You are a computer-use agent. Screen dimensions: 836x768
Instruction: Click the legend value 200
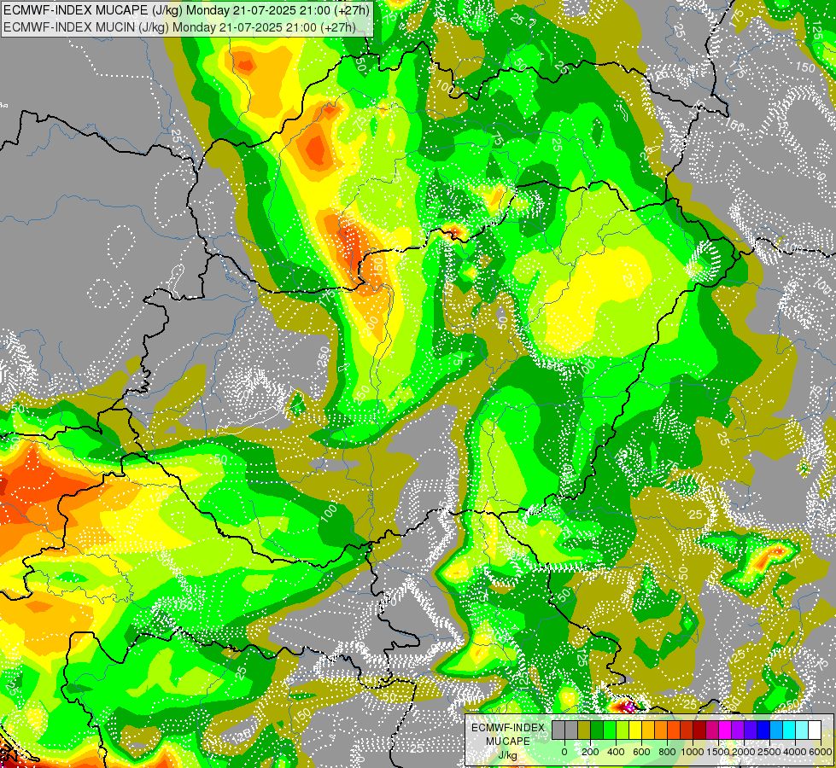[x=590, y=752]
